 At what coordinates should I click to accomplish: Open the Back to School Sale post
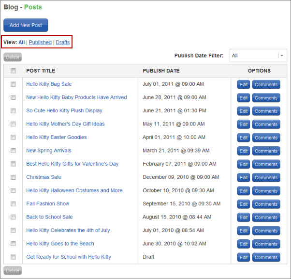point(49,217)
